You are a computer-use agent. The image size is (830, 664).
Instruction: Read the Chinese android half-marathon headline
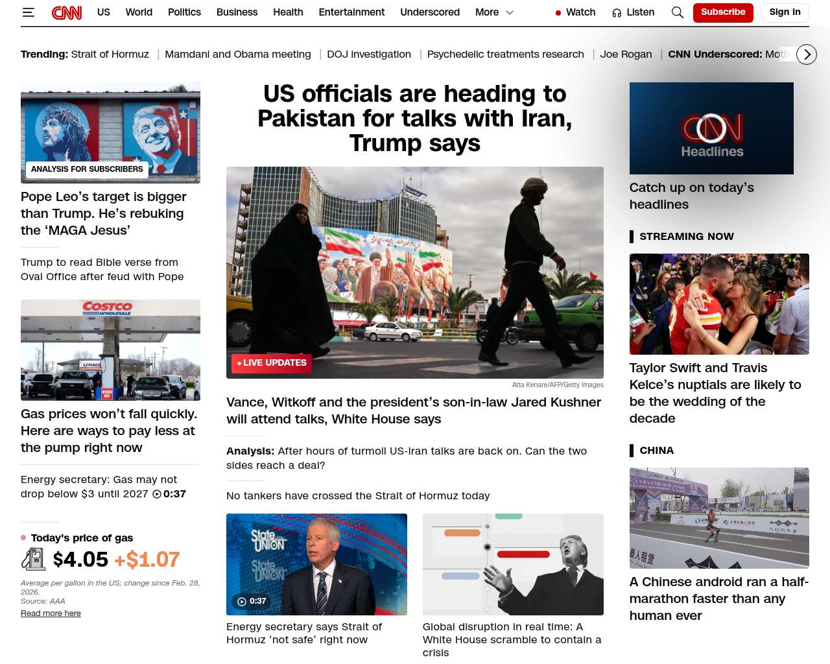pyautogui.click(x=718, y=599)
